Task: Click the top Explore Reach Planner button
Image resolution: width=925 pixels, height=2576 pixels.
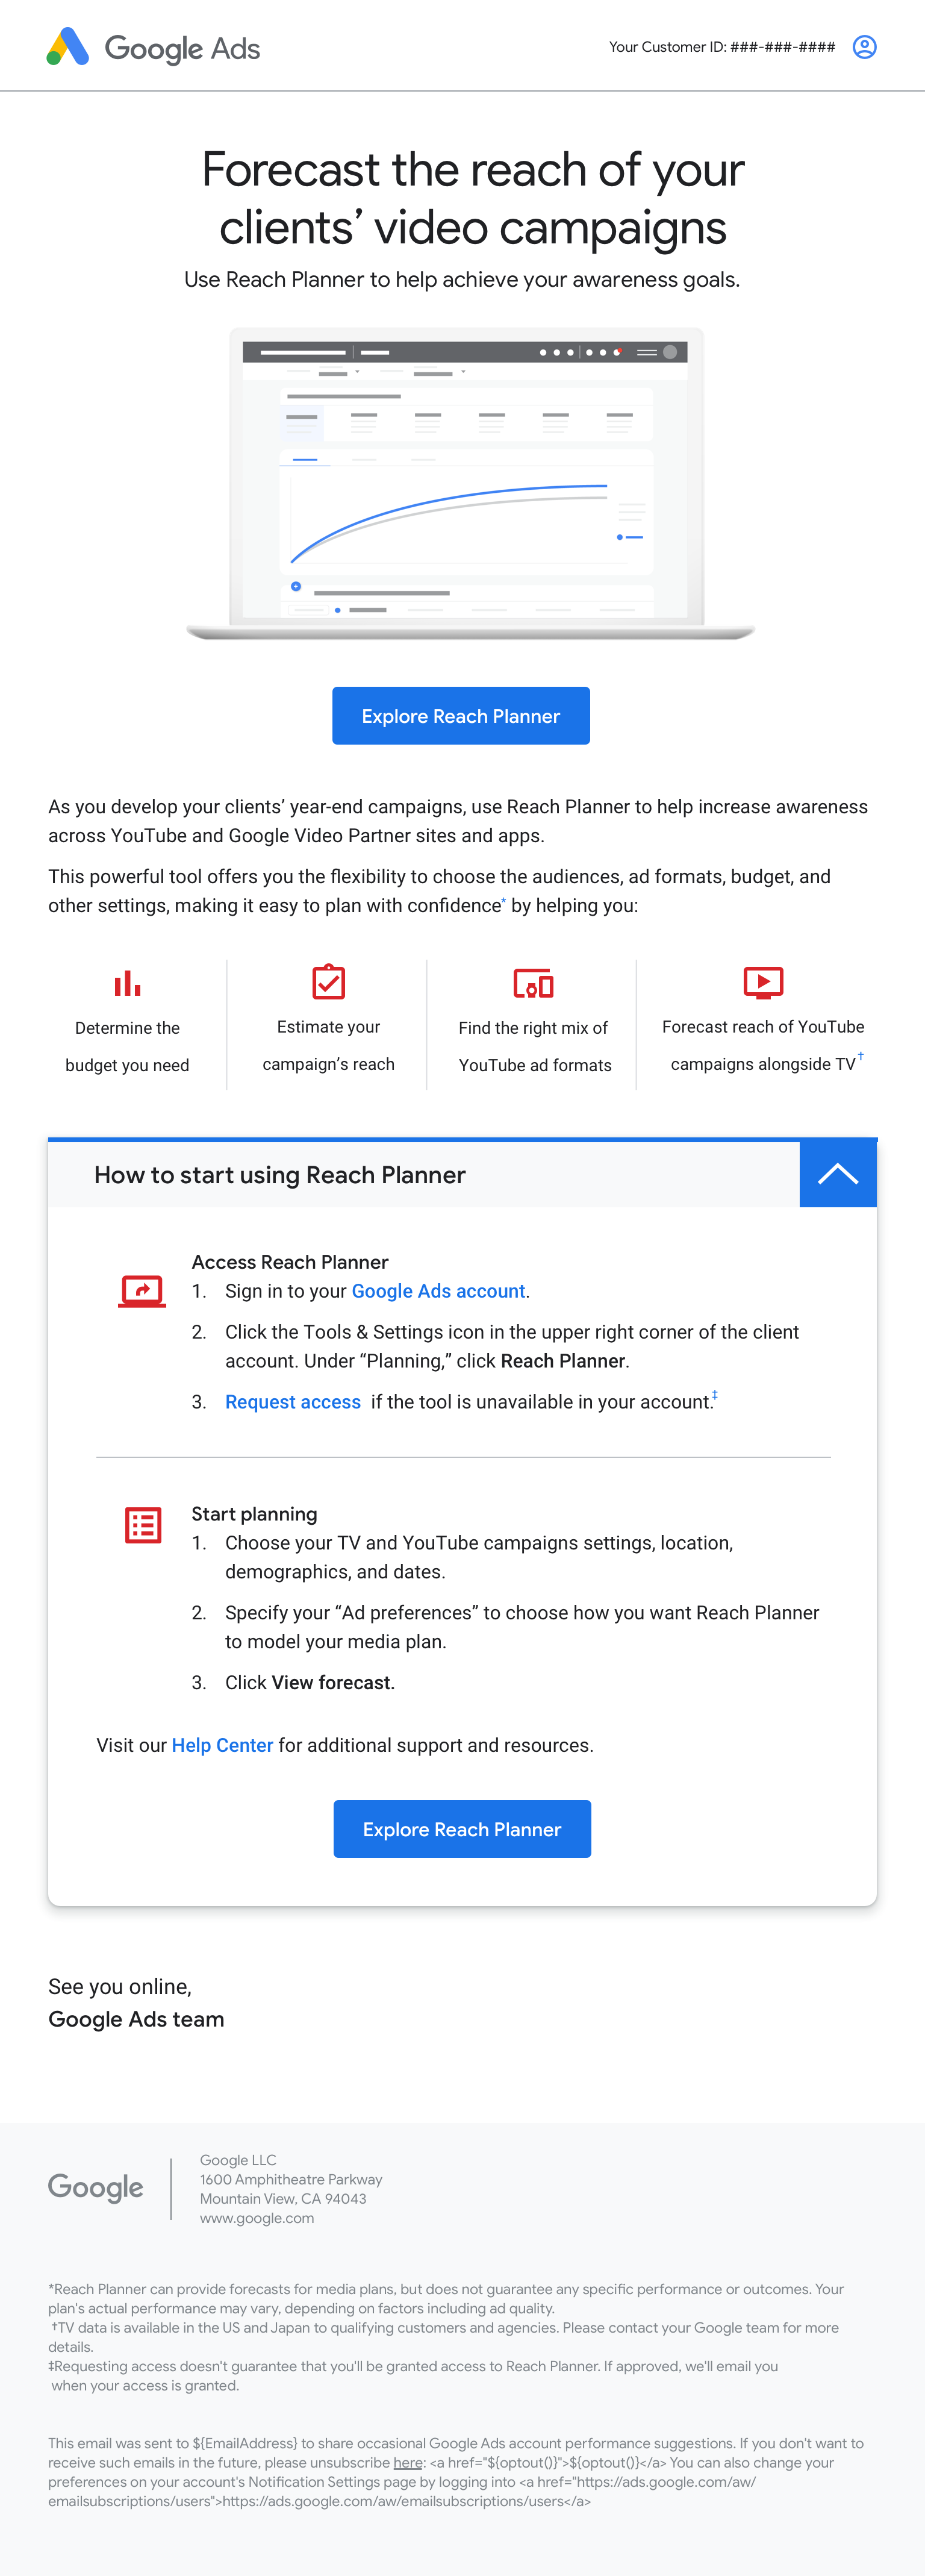Action: tap(461, 716)
